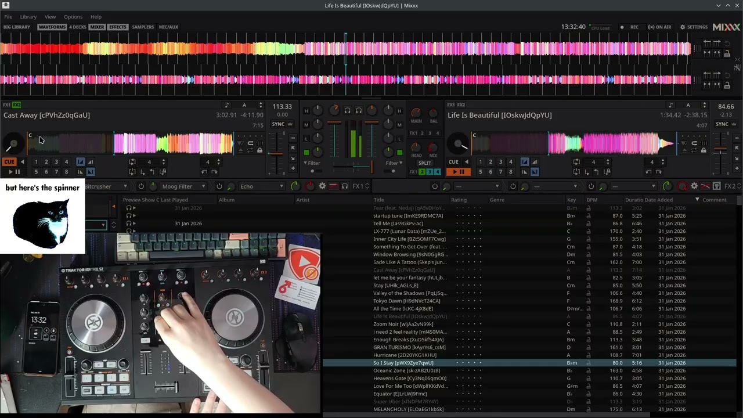Click the right deck headphone cue button in mixer
743x418 pixels.
(x=359, y=110)
